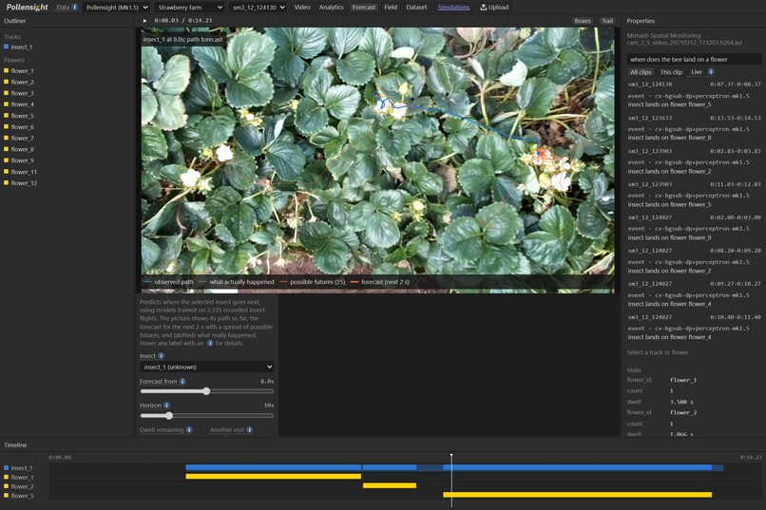Click the flower_2 yellow icon in Timeline
Image resolution: width=766 pixels, height=510 pixels.
(7, 486)
